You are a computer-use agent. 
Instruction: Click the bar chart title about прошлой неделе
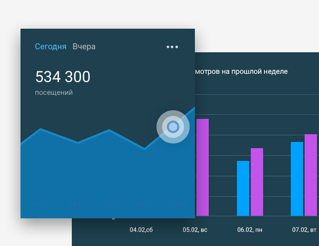click(x=241, y=71)
